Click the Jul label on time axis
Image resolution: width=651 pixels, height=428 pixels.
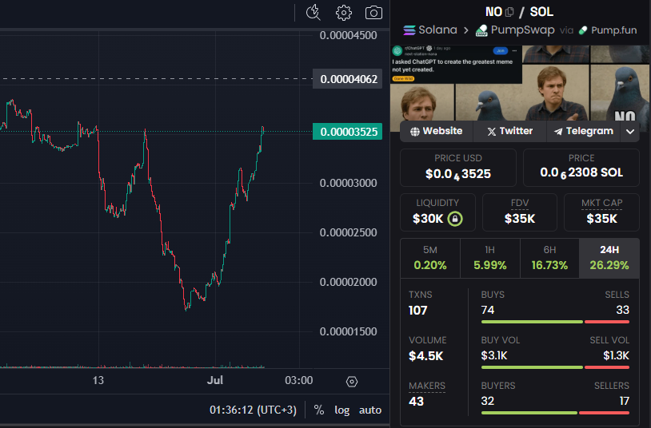click(x=215, y=380)
